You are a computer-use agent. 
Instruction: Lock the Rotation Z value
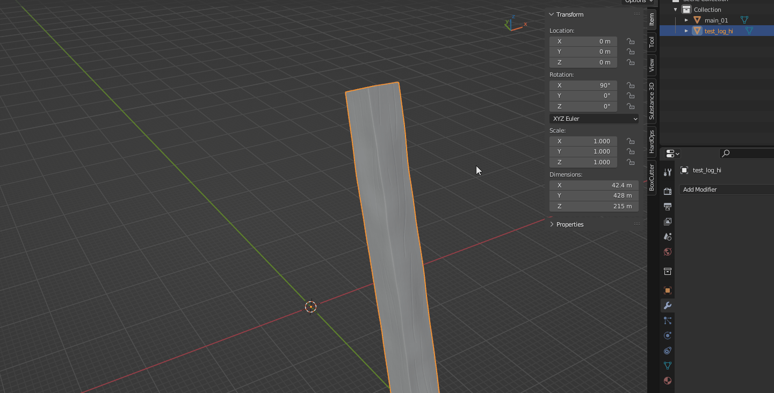click(x=631, y=106)
